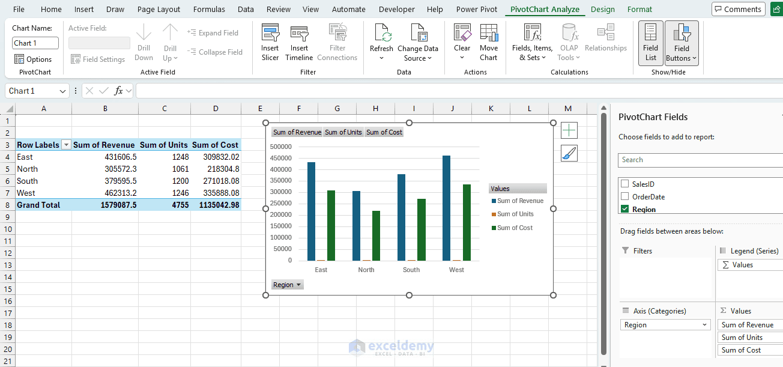The height and width of the screenshot is (367, 783).
Task: Select column header D
Action: [216, 109]
